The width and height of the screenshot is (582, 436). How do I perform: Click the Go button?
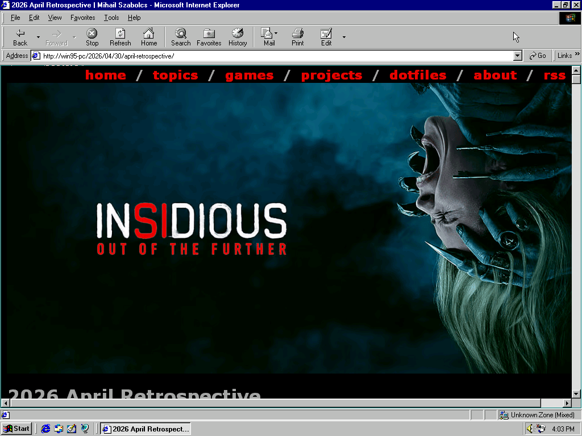coord(538,56)
